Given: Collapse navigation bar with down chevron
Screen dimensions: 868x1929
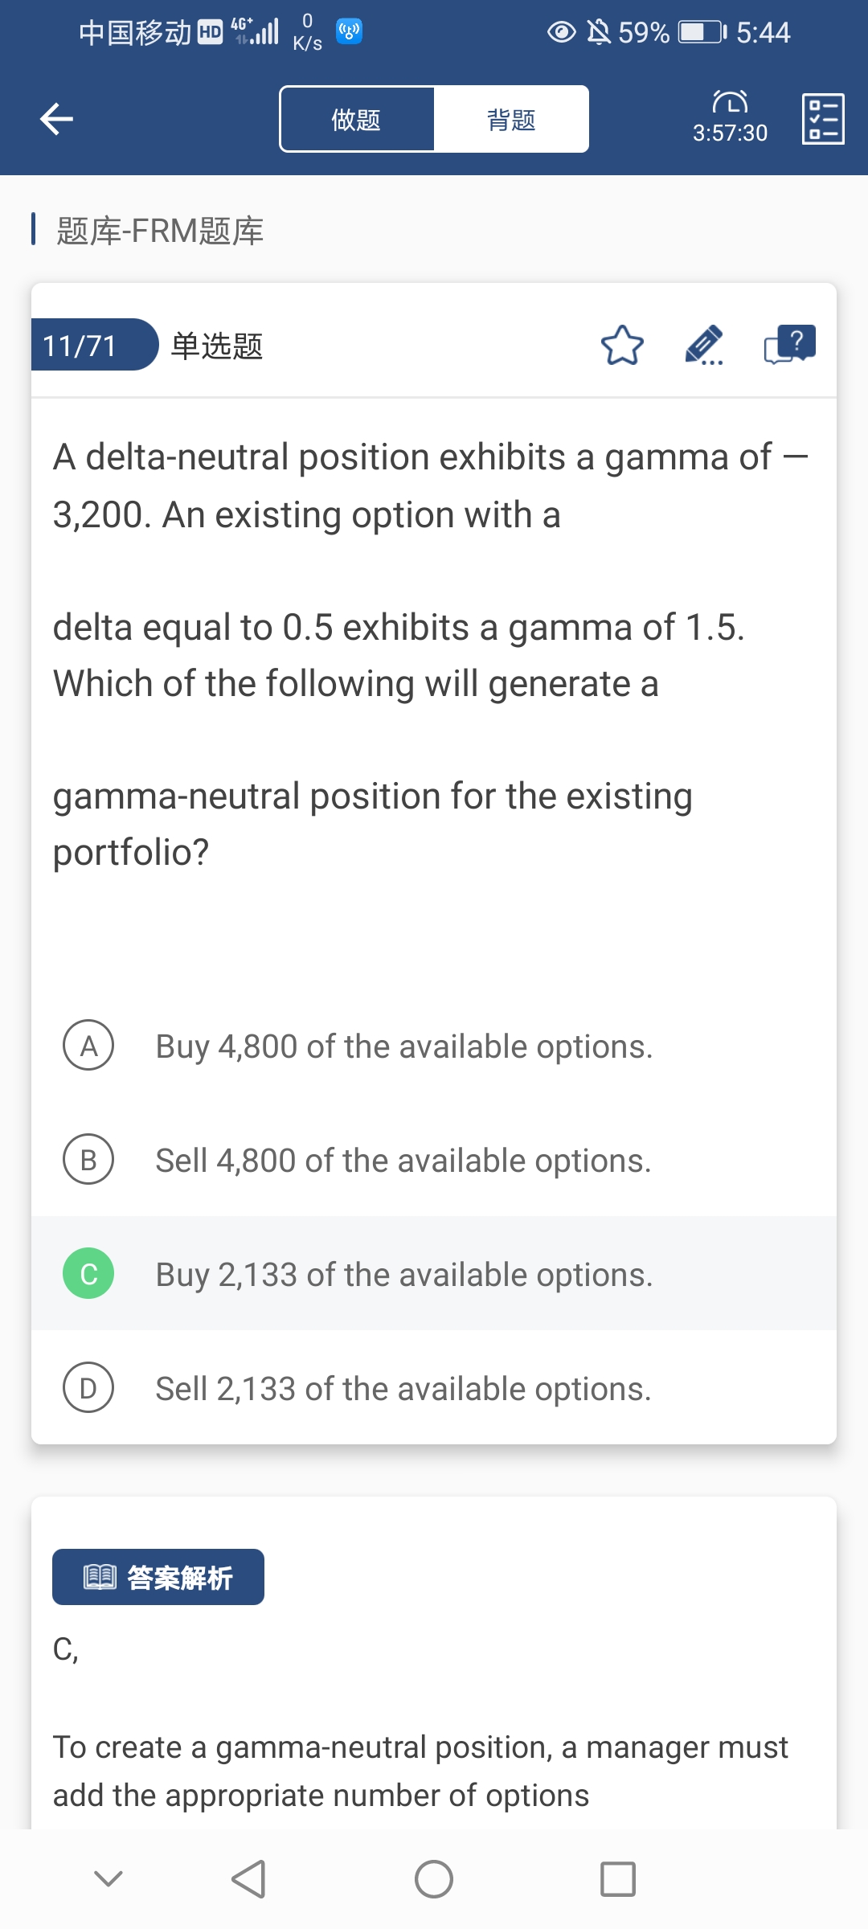Looking at the screenshot, I should tap(108, 1878).
